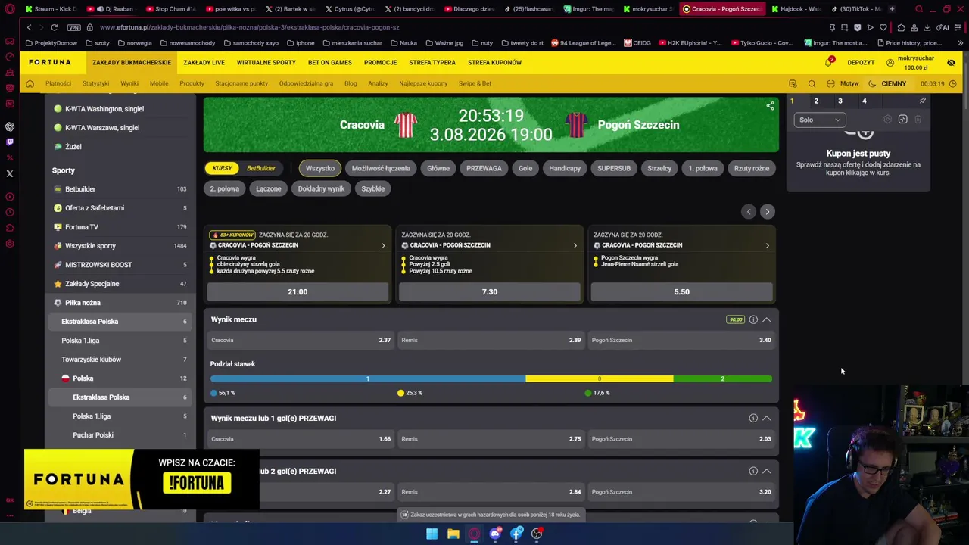This screenshot has height=545, width=969.
Task: Open Opera sidebar Twitch icon
Action: pyautogui.click(x=10, y=142)
